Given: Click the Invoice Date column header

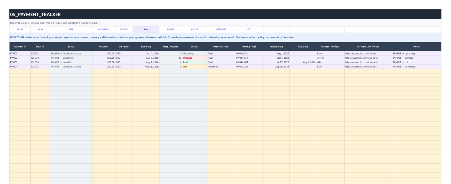Looking at the screenshot, I should pos(276,46).
